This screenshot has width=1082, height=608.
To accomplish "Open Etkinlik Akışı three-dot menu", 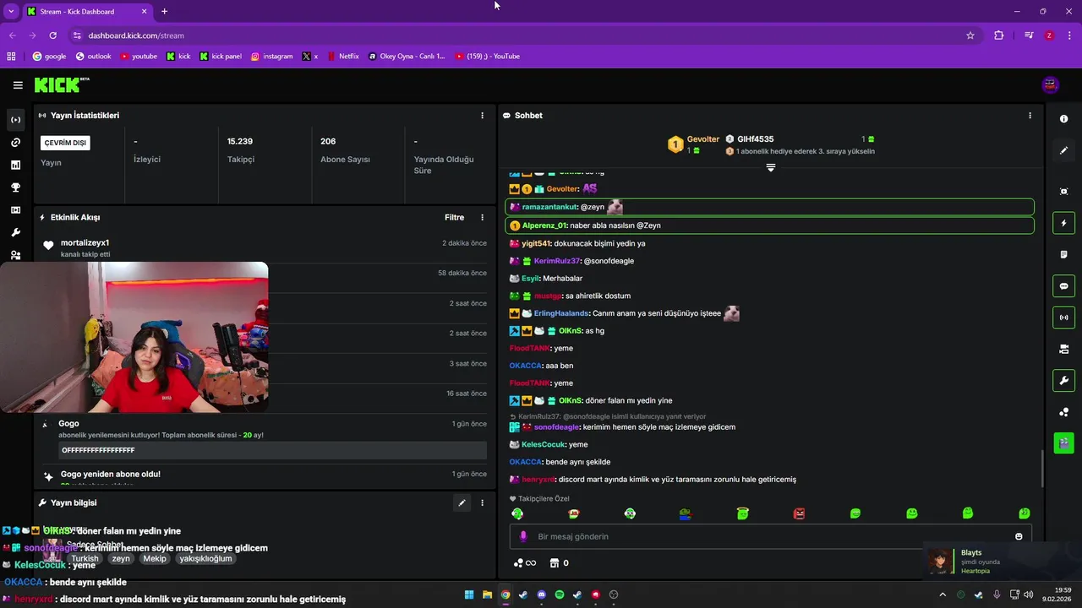I will coord(483,217).
